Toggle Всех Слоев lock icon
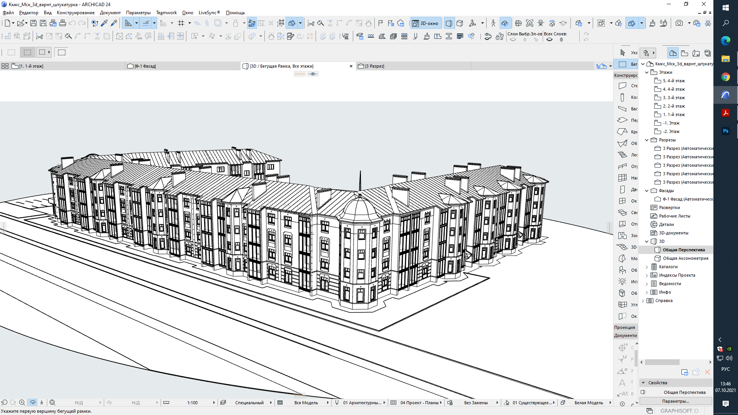The image size is (738, 415). pyautogui.click(x=561, y=39)
